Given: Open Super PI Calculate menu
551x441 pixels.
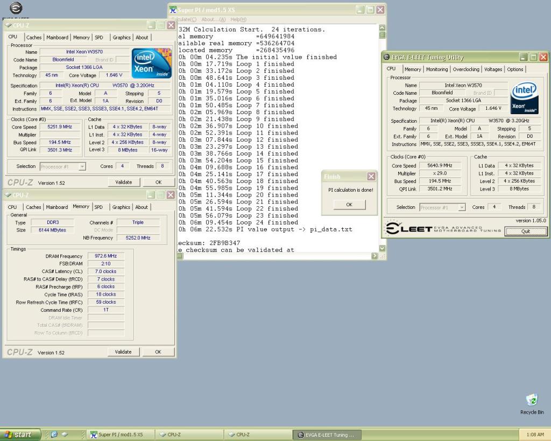Looking at the screenshot, I should click(x=187, y=19).
